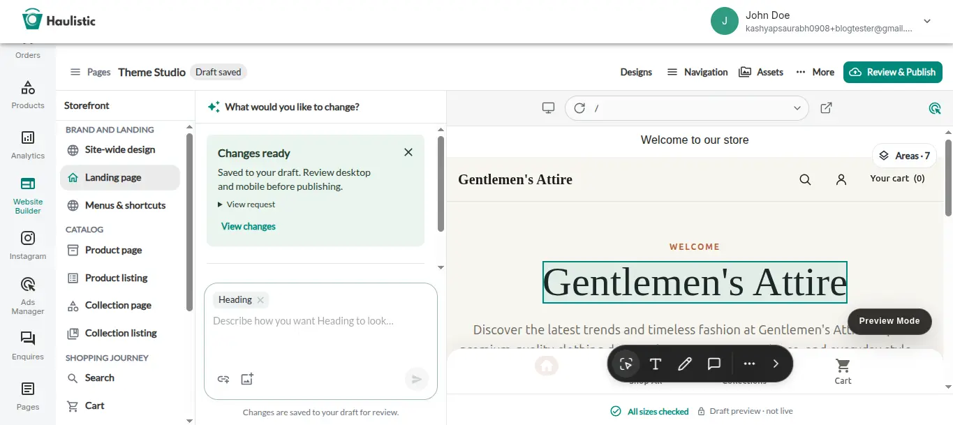Open Product listing in Catalog
Image resolution: width=953 pixels, height=425 pixels.
point(119,278)
